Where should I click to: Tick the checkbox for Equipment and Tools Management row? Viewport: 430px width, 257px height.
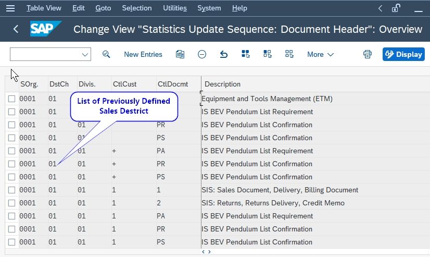coord(11,99)
